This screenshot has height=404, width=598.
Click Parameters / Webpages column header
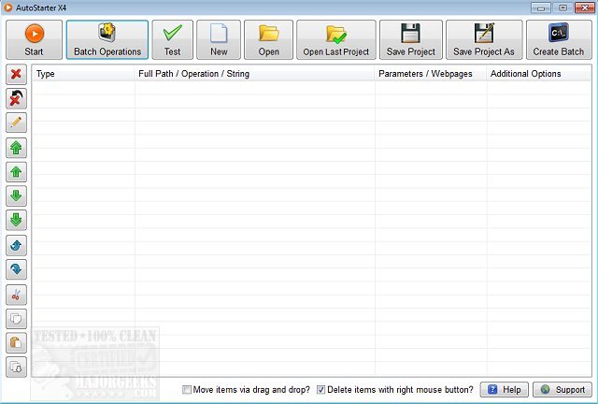click(431, 74)
